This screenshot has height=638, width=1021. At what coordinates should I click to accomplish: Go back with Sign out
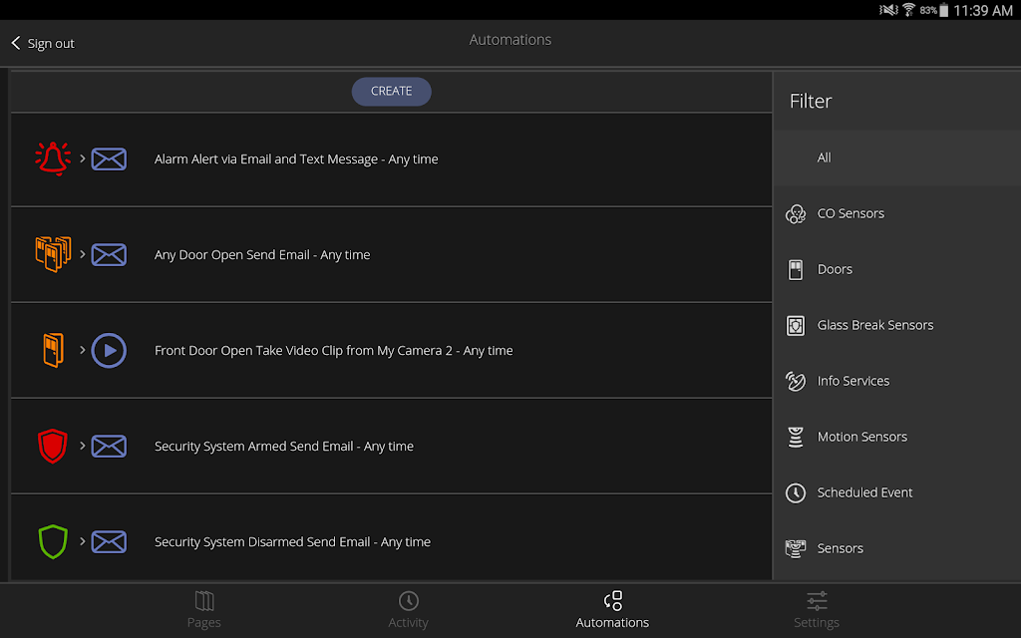(x=43, y=44)
